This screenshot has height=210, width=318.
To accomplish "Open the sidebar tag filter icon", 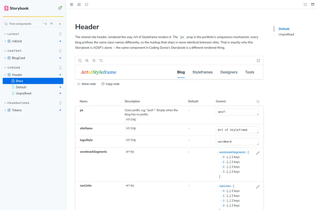I will [51, 24].
